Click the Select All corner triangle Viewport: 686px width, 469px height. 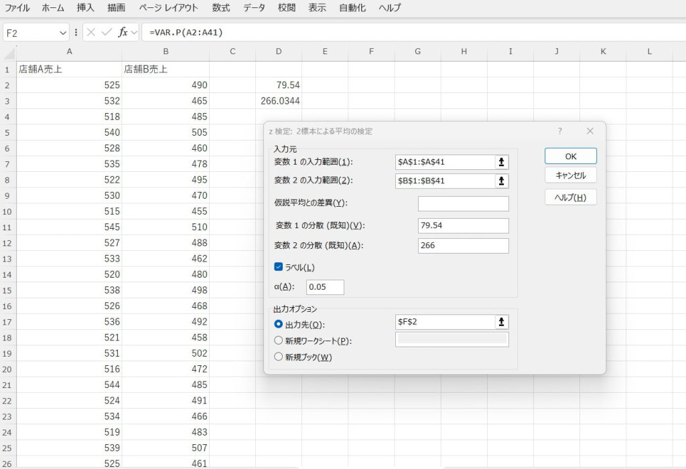[x=9, y=52]
